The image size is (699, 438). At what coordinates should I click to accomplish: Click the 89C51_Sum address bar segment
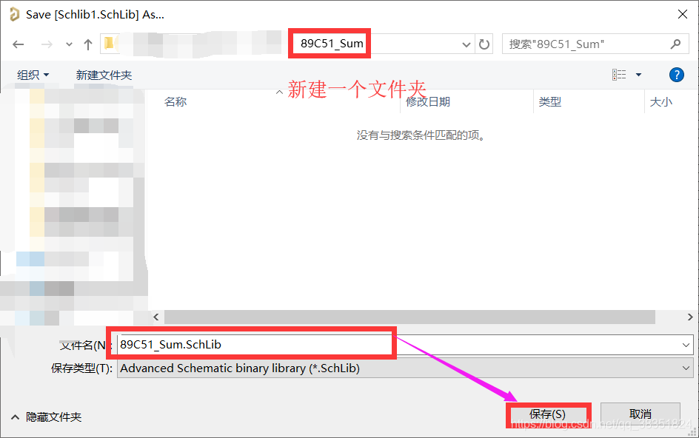[x=332, y=44]
